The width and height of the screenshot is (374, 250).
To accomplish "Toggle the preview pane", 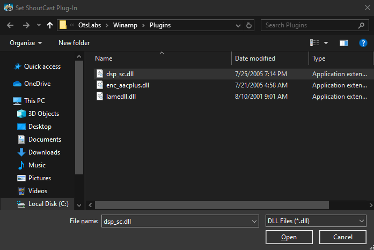I will click(344, 43).
